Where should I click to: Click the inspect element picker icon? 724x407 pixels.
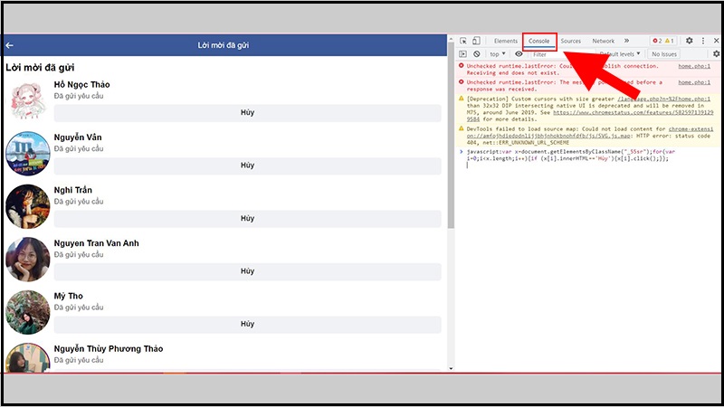tap(463, 41)
